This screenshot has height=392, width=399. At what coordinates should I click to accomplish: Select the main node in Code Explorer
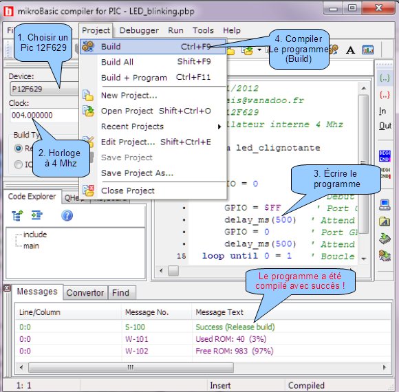tap(31, 246)
